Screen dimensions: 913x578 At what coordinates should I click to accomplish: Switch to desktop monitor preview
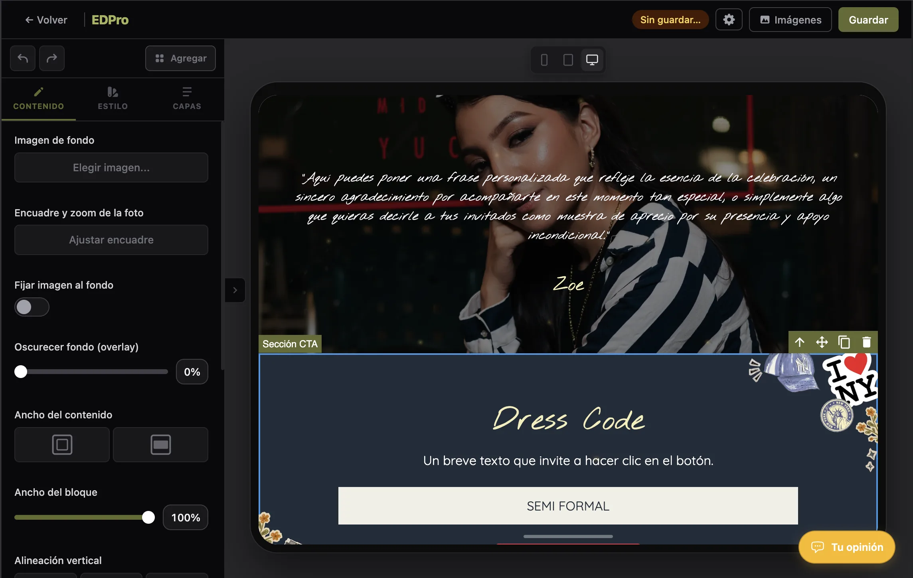[592, 60]
